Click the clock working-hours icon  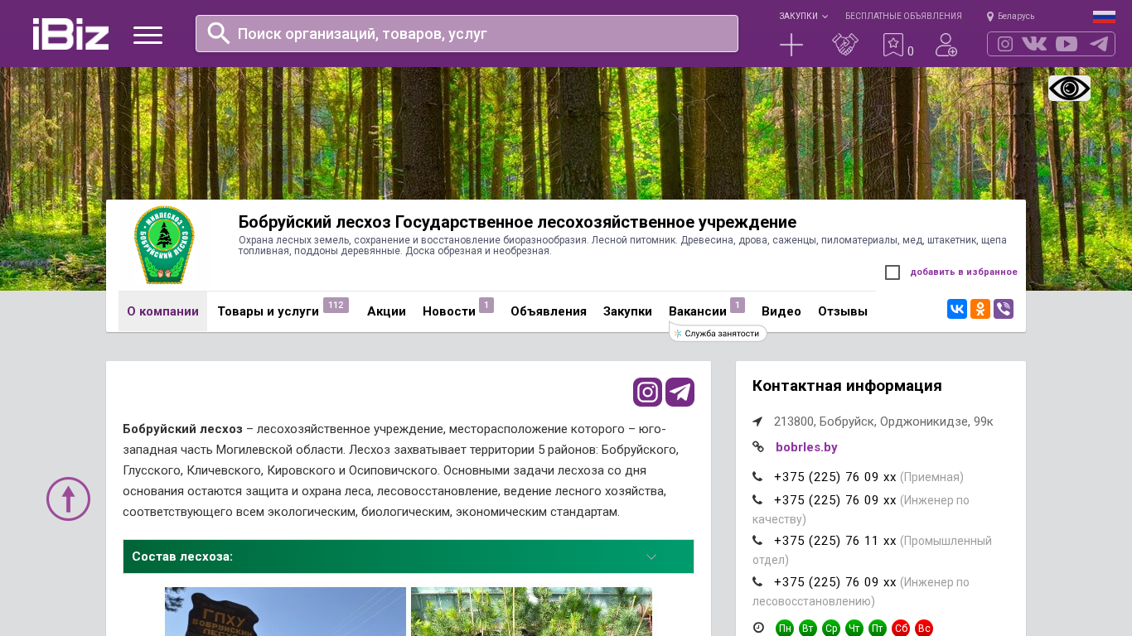[758, 628]
